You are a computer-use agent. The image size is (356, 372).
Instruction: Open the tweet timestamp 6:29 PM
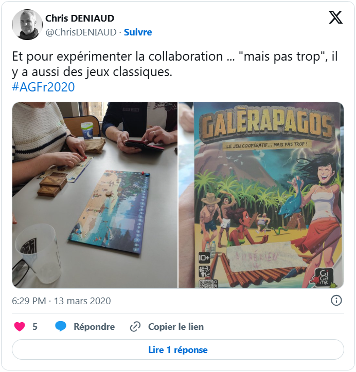[x=29, y=301]
